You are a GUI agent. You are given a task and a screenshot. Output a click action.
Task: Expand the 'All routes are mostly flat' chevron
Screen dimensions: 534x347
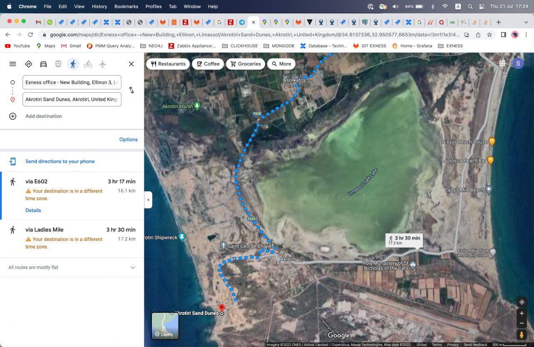pyautogui.click(x=133, y=268)
